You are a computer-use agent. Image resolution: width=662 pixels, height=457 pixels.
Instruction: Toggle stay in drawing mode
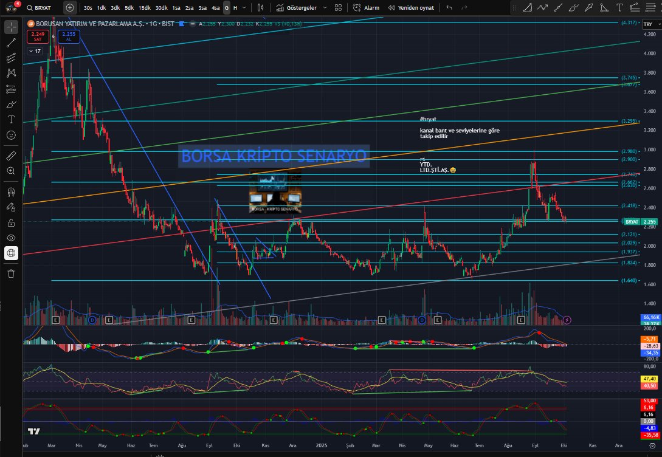coord(11,207)
